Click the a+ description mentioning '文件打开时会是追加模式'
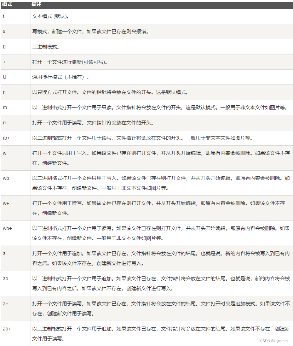Viewport: 293px width, 346px height. point(161,309)
